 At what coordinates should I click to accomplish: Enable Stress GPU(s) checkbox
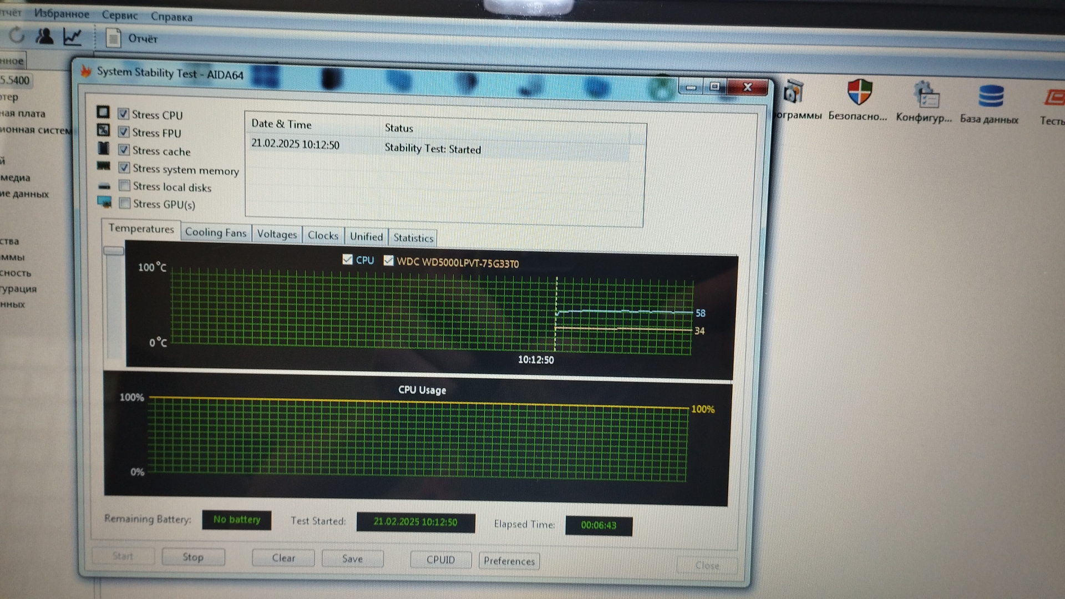tap(125, 203)
